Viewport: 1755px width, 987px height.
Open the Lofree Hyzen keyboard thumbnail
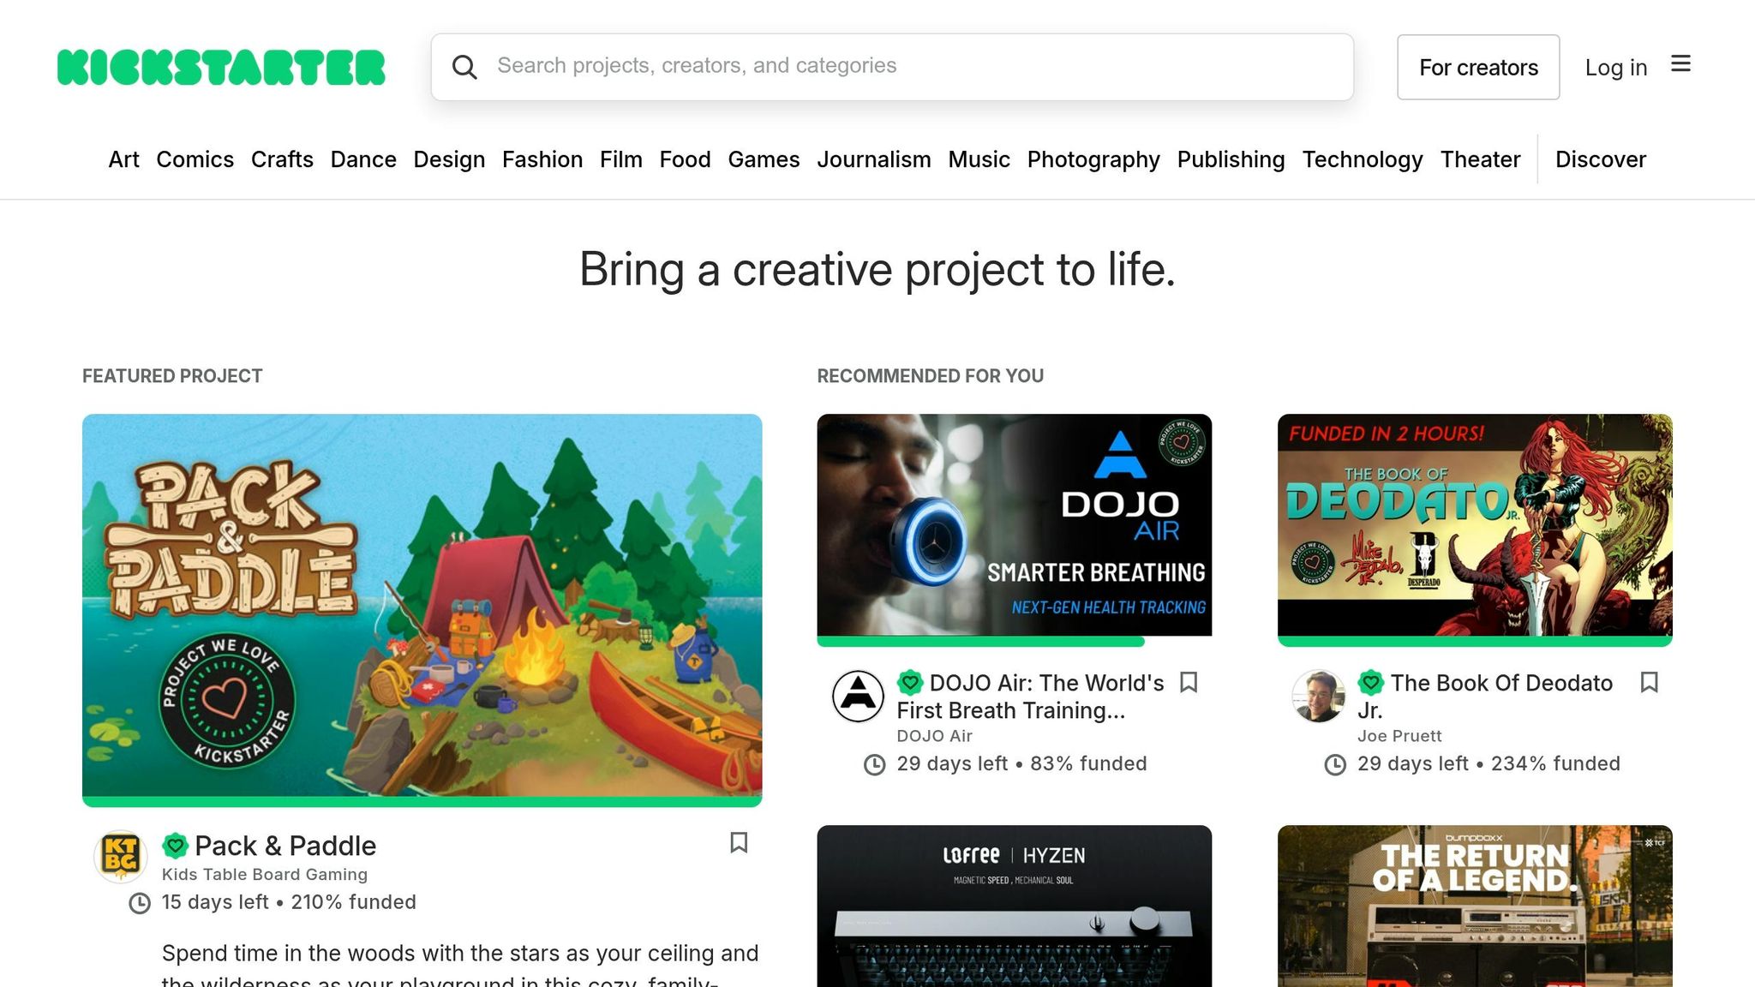[1014, 906]
